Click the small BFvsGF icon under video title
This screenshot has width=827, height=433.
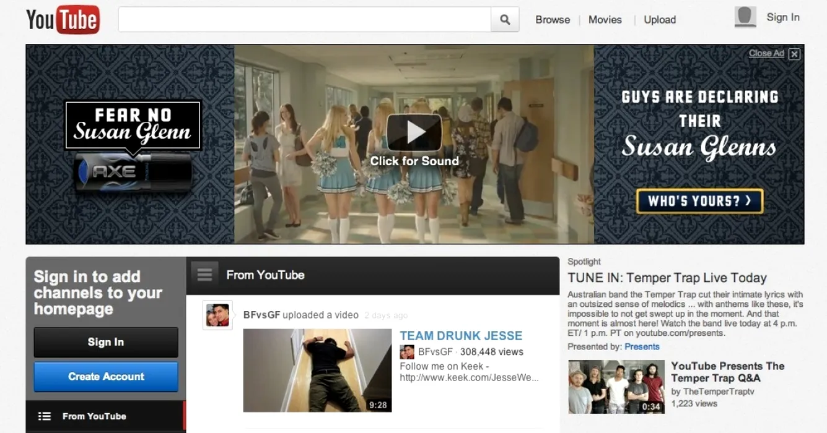point(407,352)
